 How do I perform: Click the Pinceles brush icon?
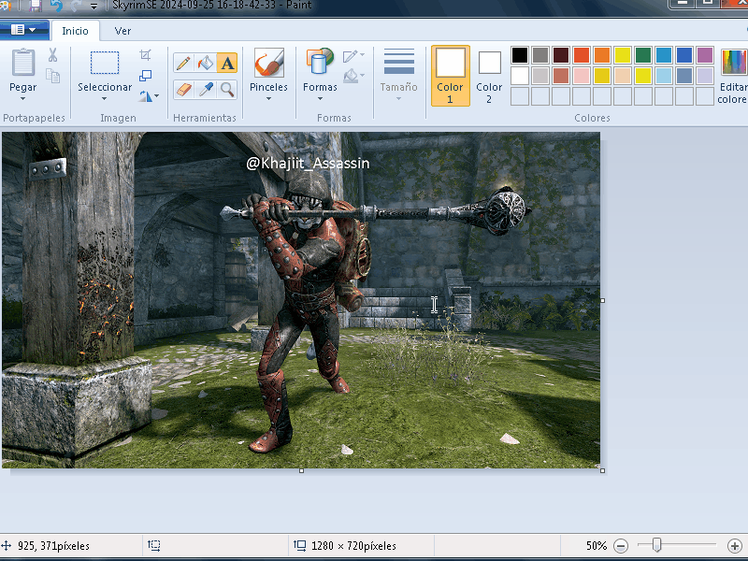pyautogui.click(x=269, y=63)
